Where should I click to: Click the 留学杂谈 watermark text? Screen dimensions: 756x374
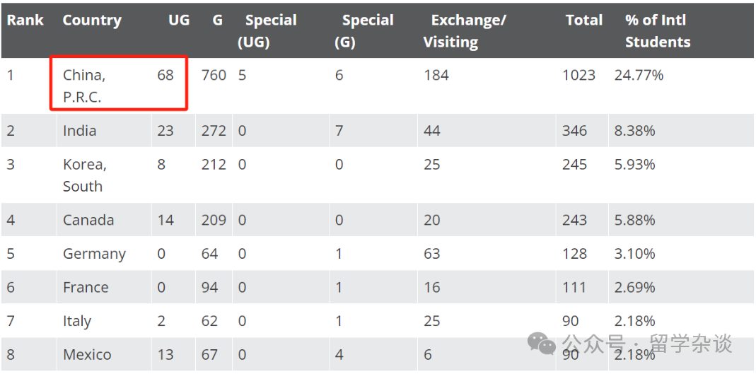click(692, 343)
